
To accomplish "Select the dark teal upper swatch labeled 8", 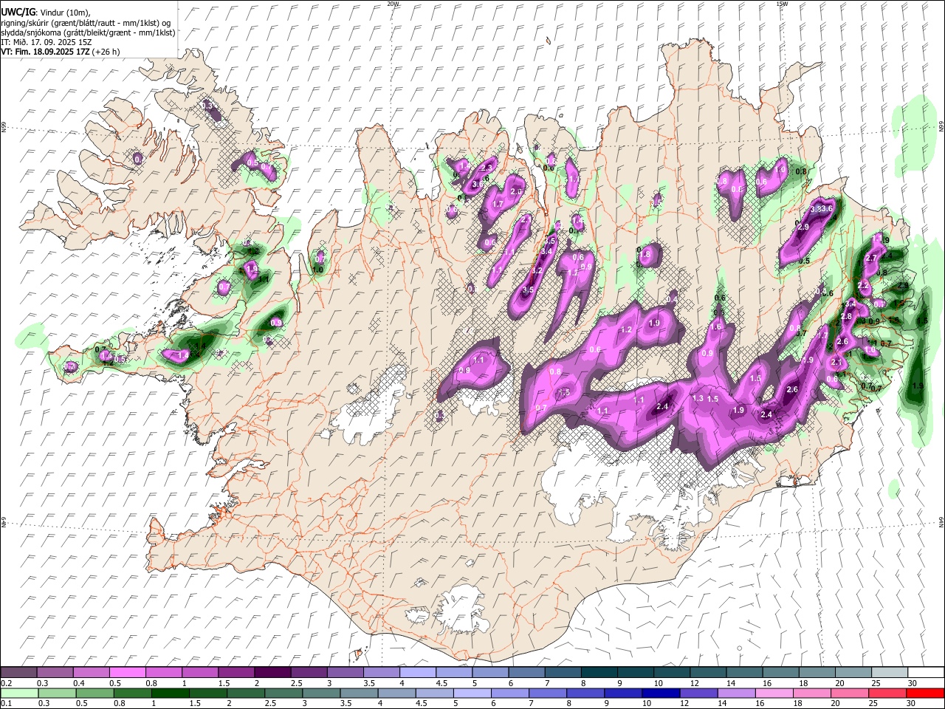I will pyautogui.click(x=599, y=672).
